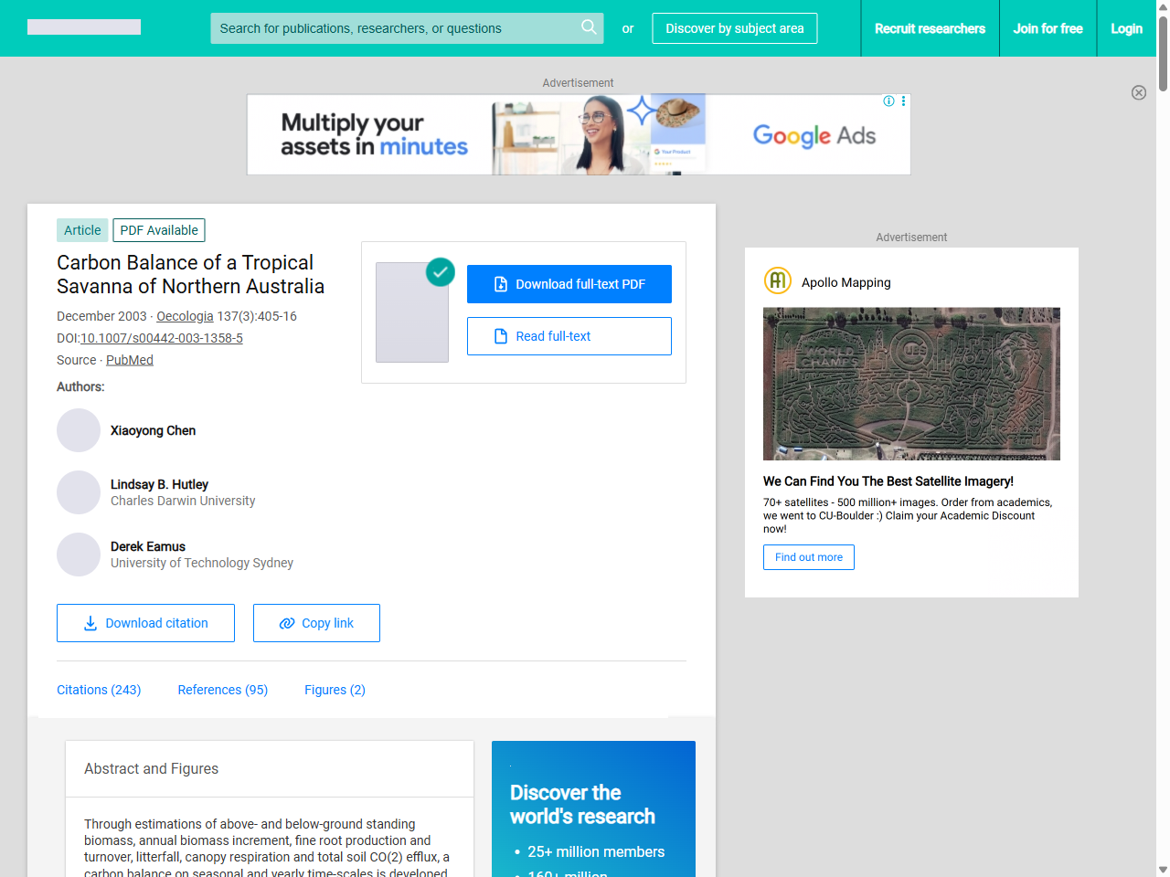Click the Discover the world's research panel

click(x=593, y=808)
